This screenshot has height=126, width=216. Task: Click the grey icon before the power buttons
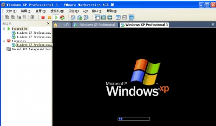tap(32, 17)
